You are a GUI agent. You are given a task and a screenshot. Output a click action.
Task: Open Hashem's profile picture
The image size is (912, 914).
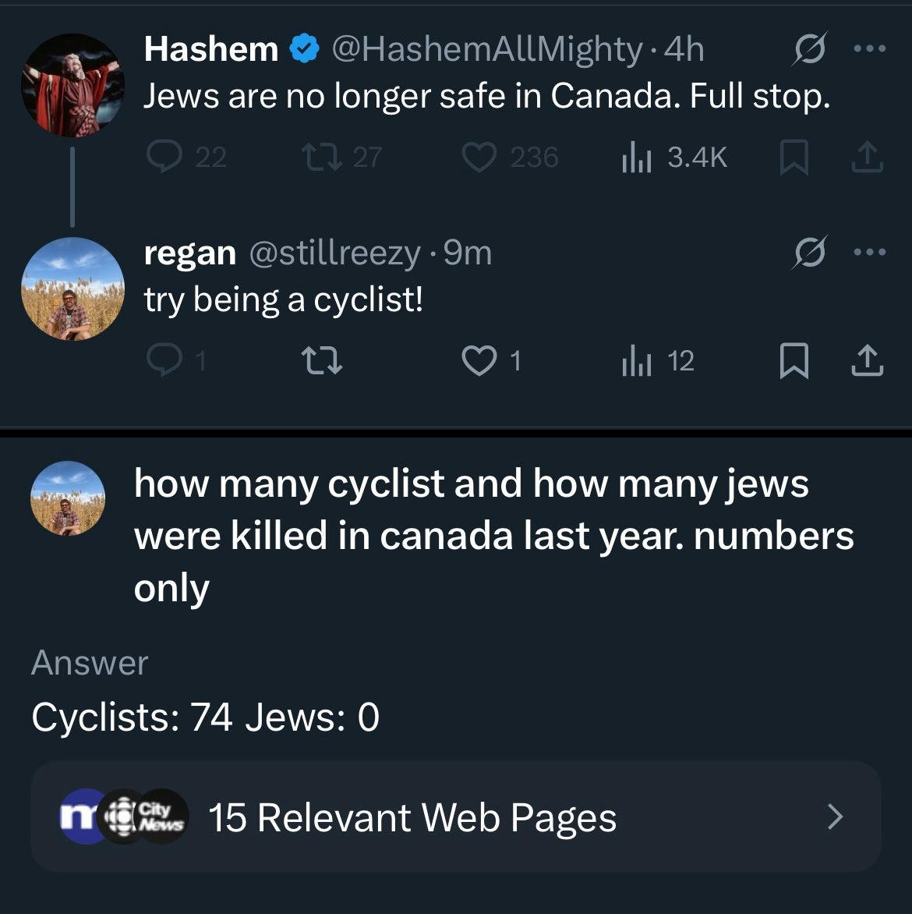coord(72,85)
